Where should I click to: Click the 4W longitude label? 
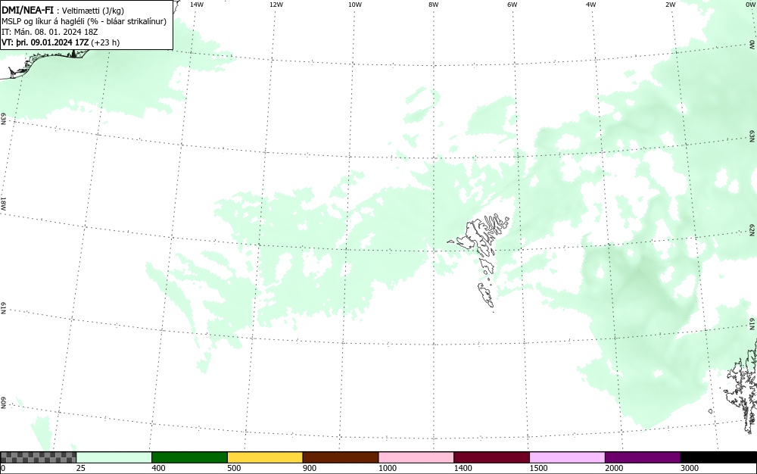click(x=591, y=5)
